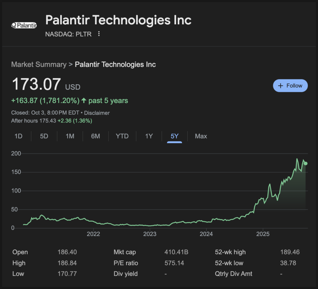Open the Disclaimer link

tap(97, 113)
